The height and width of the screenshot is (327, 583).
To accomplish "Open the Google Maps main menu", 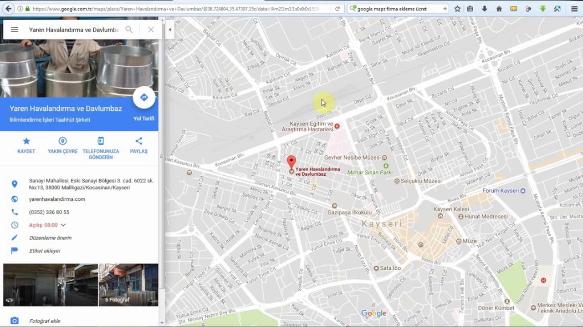I will click(15, 29).
